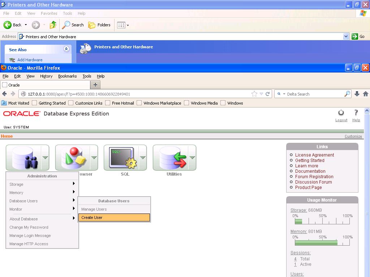370x277 pixels.
Task: Expand Storage submenu in Administration menu
Action: click(x=74, y=184)
